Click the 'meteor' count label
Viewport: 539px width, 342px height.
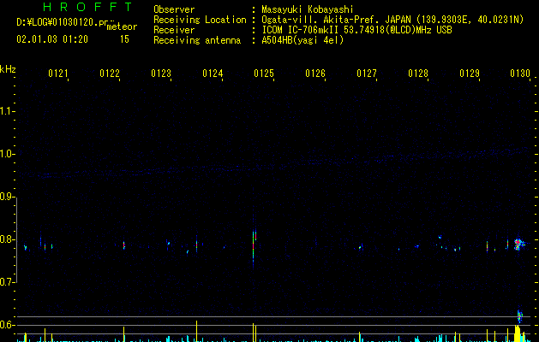click(x=122, y=27)
